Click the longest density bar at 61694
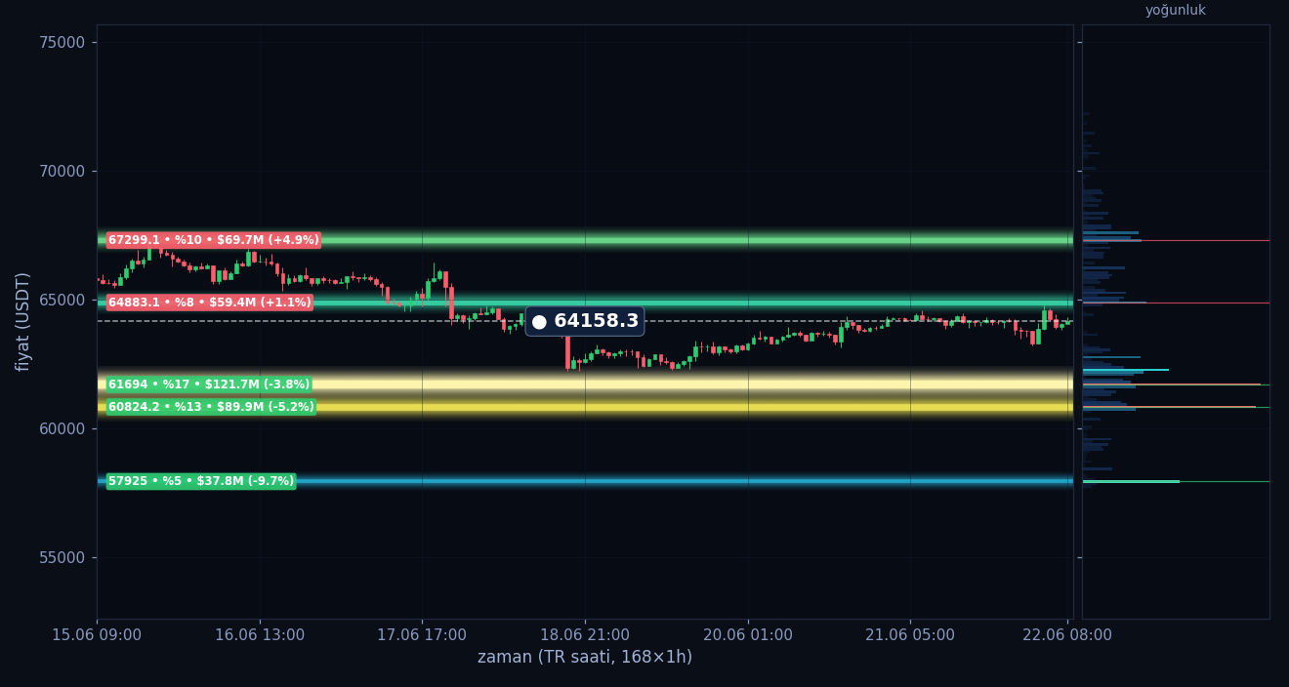The image size is (1289, 687). click(x=1171, y=384)
